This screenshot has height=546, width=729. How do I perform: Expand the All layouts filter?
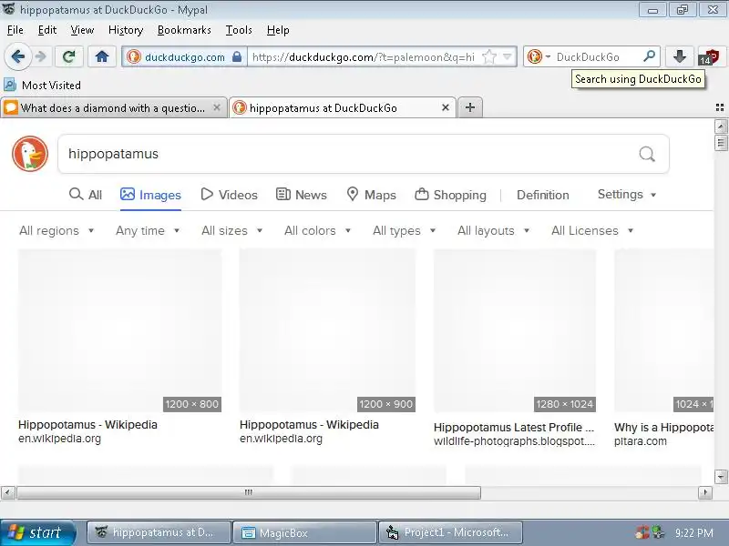(x=494, y=230)
